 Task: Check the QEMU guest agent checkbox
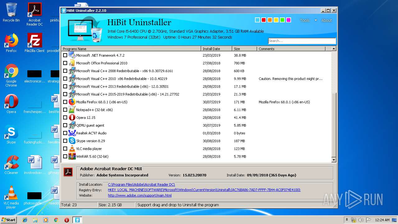point(65,125)
